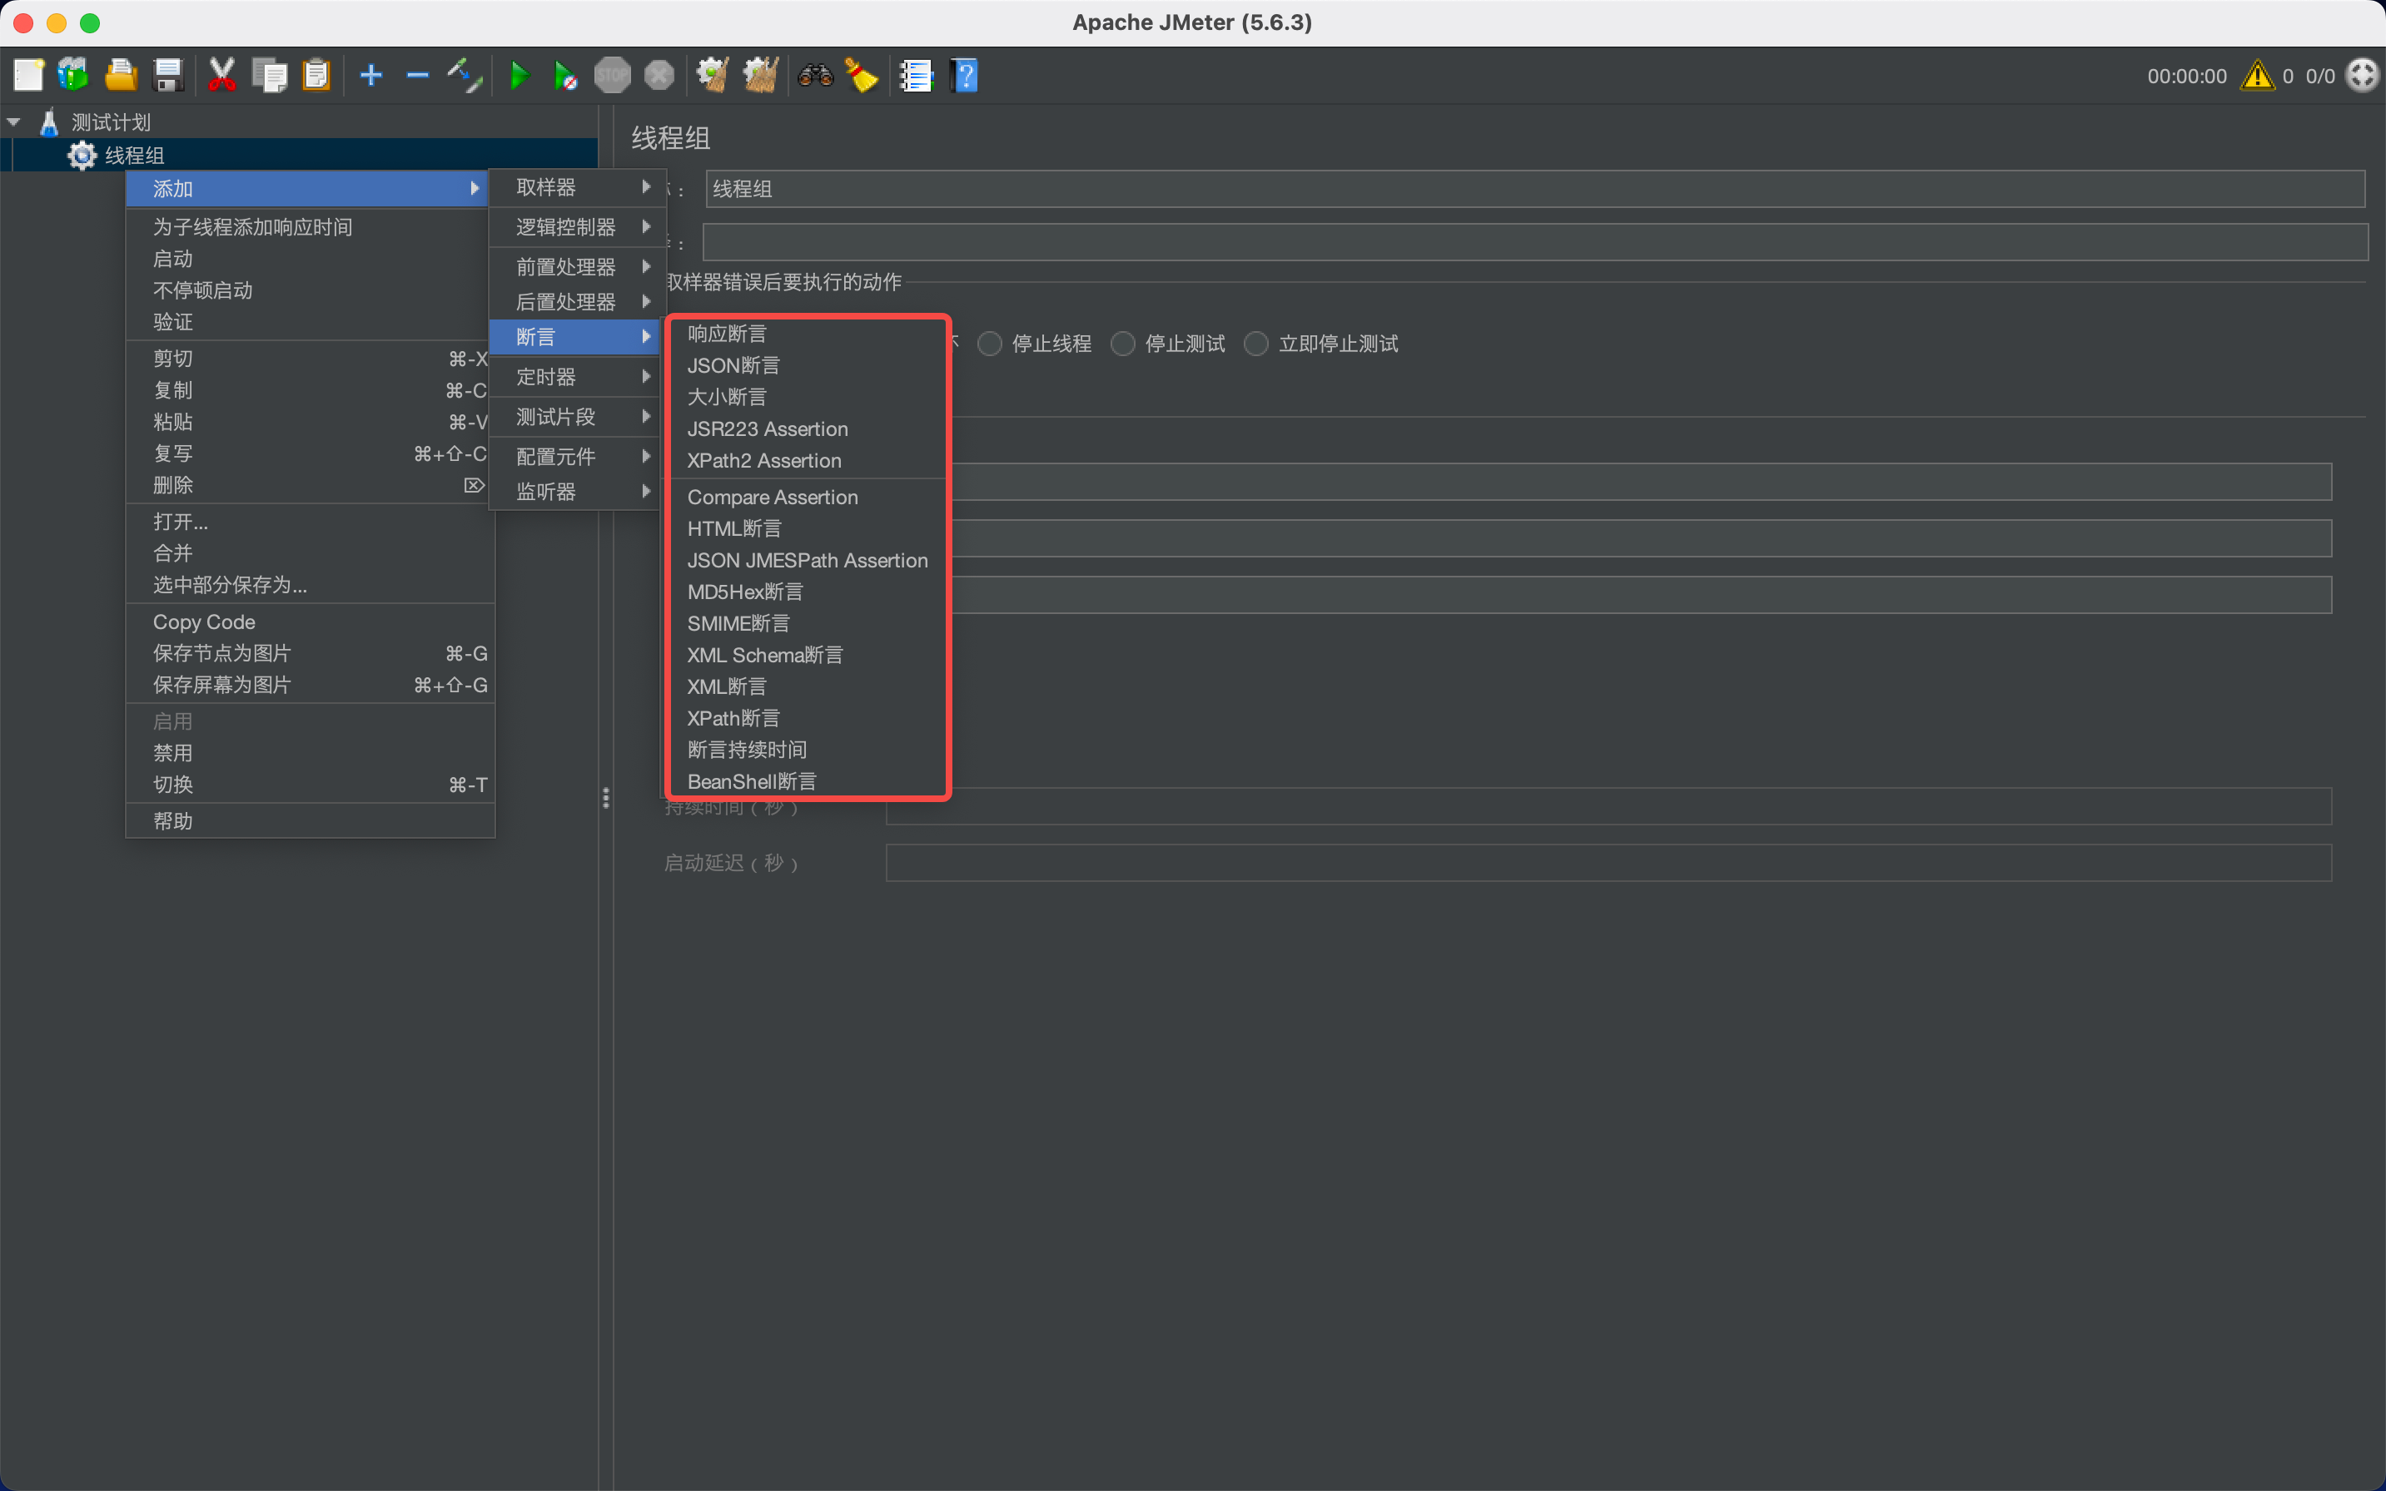Choose JSR223 Assertion menu item
2386x1491 pixels.
(808, 429)
